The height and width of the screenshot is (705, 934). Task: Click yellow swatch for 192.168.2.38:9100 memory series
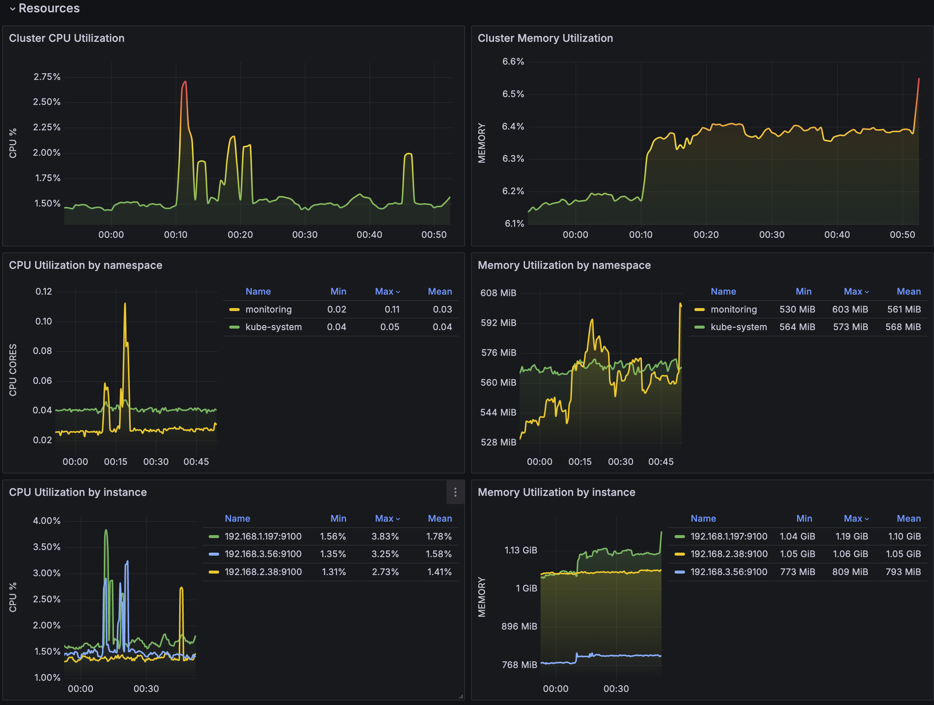679,554
